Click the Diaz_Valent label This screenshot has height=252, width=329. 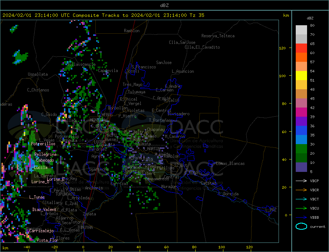(x=45, y=210)
